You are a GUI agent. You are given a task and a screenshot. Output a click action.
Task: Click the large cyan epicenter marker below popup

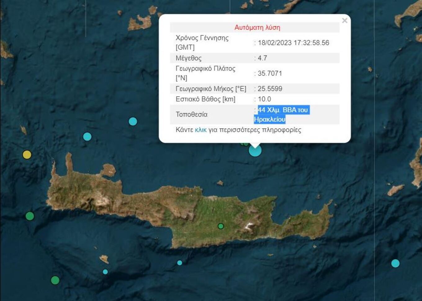(x=255, y=150)
